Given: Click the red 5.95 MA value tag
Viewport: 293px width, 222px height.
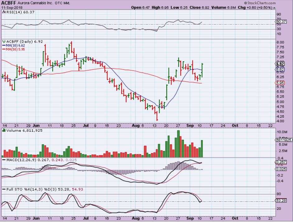Looking at the screenshot, I should pos(280,83).
